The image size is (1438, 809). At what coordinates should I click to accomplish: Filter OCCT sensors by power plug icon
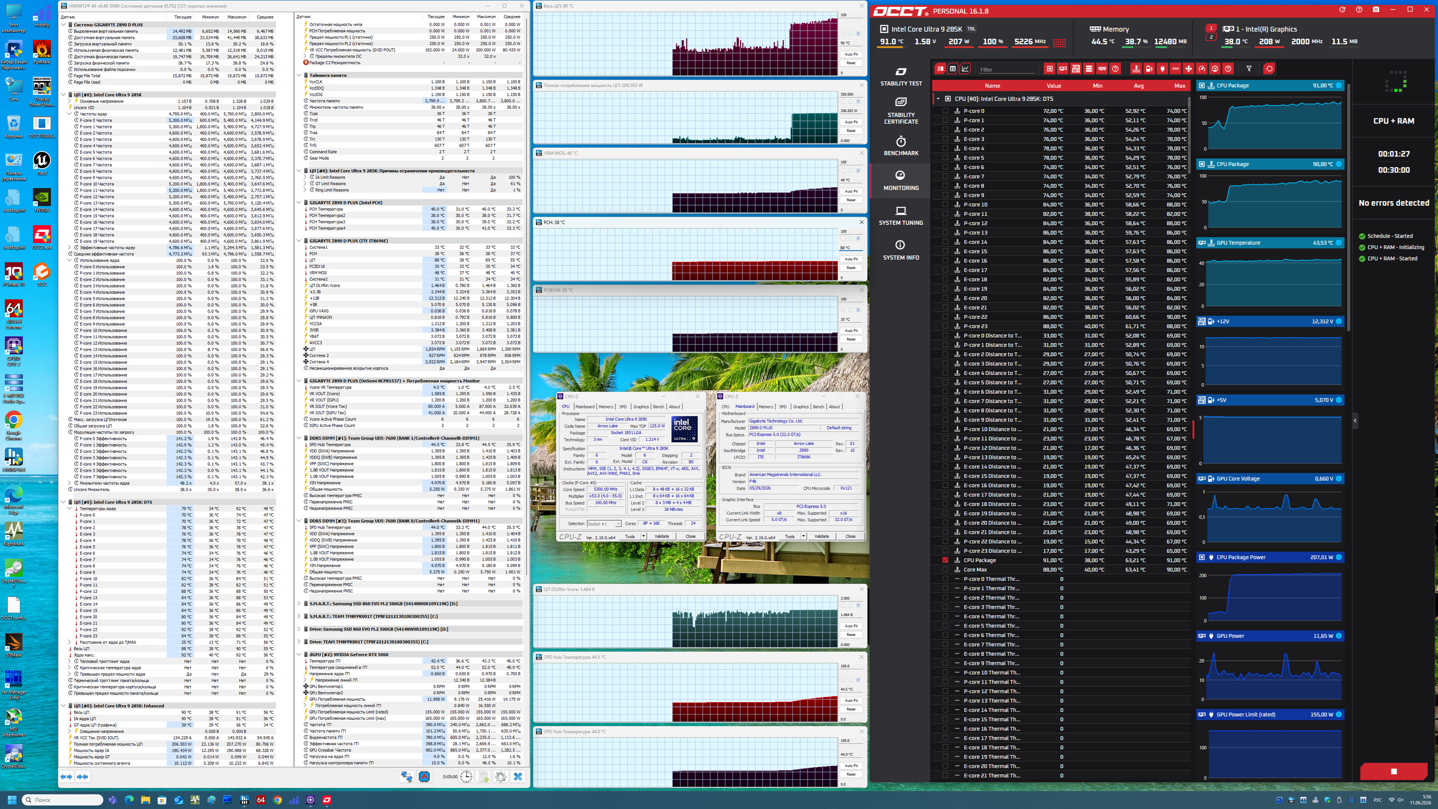pyautogui.click(x=1162, y=69)
